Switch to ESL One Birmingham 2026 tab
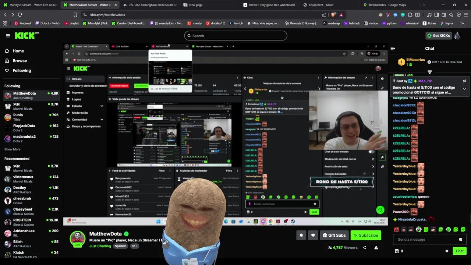This screenshot has width=471, height=265. tap(150, 5)
